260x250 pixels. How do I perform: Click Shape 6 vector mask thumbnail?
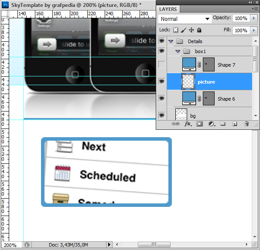coord(209,99)
